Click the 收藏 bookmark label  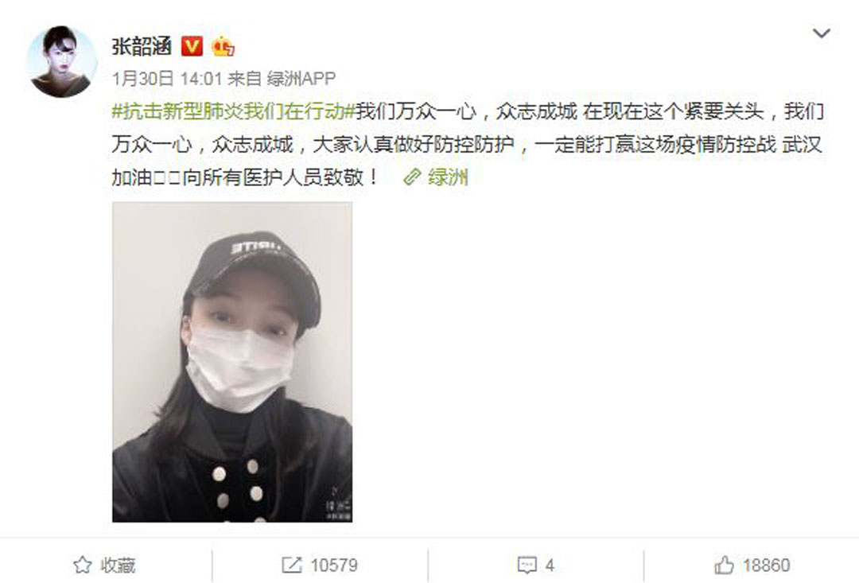coord(118,565)
